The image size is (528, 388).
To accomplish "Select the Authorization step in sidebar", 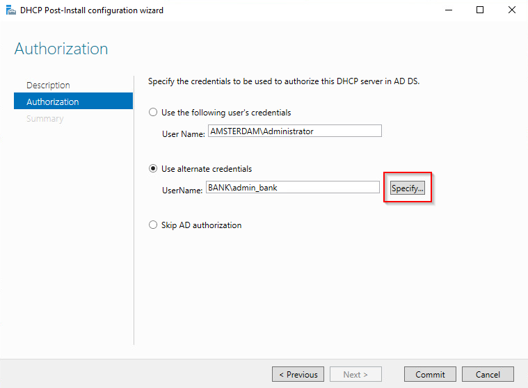I will tap(74, 102).
